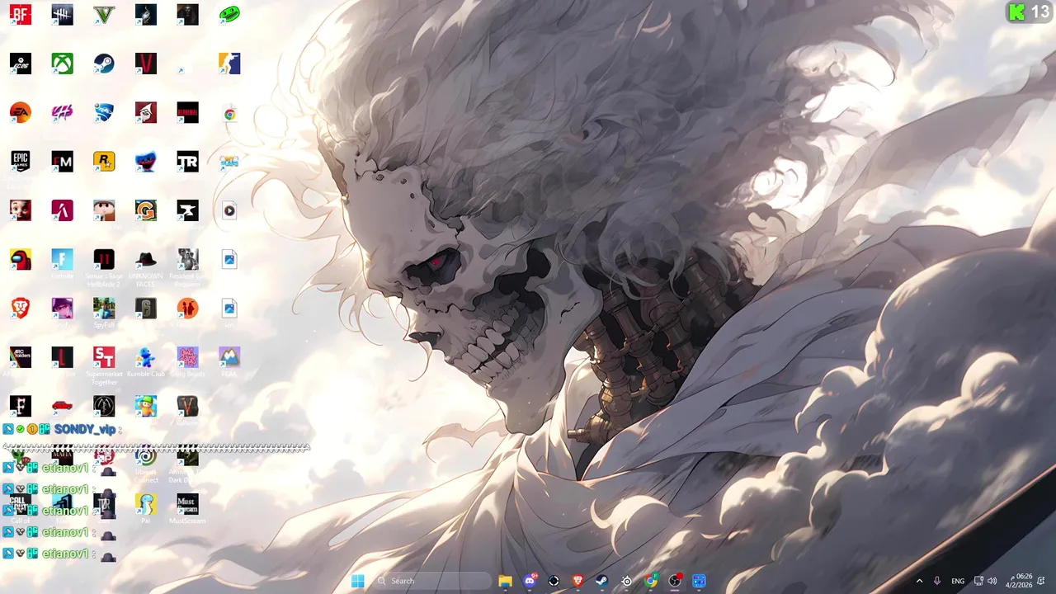The image size is (1056, 594).
Task: Open the volume control in the tray
Action: click(992, 581)
